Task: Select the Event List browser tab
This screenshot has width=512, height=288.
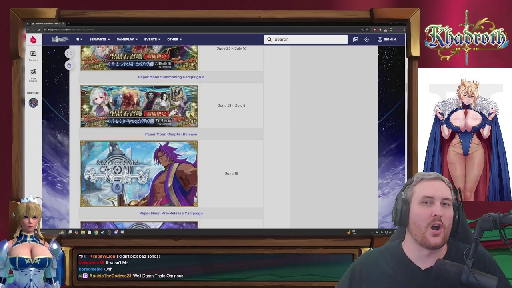Action: tap(48, 24)
